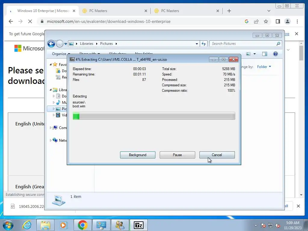Open Windows Media Player from taskbar

(63, 225)
